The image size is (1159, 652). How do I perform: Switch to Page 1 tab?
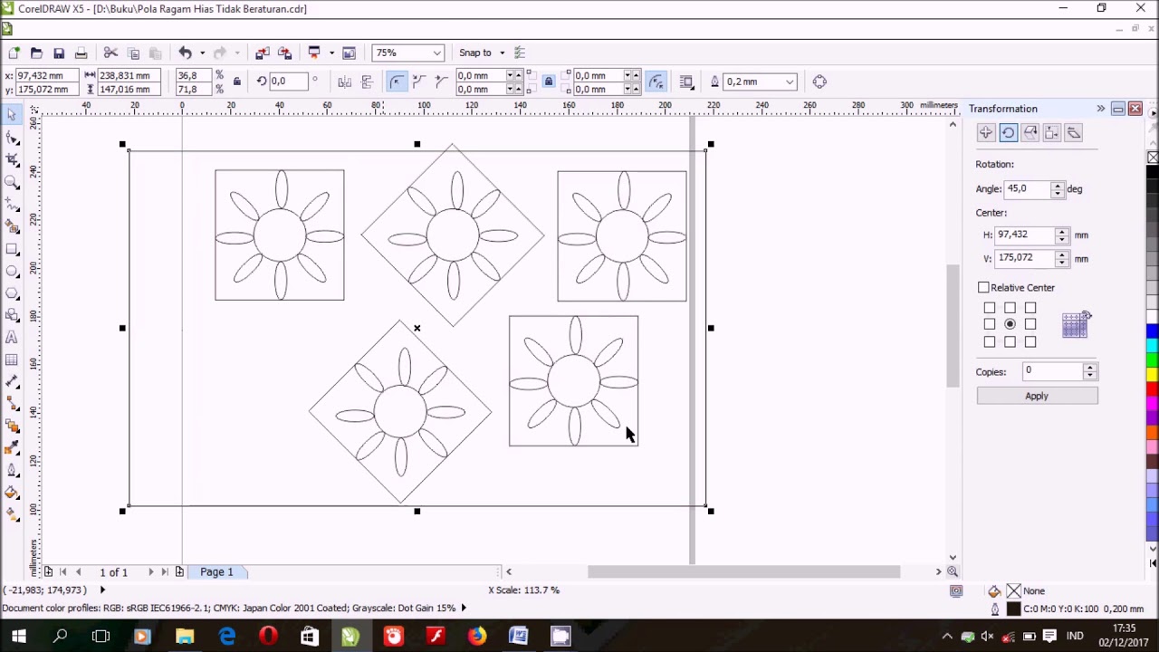tap(216, 571)
